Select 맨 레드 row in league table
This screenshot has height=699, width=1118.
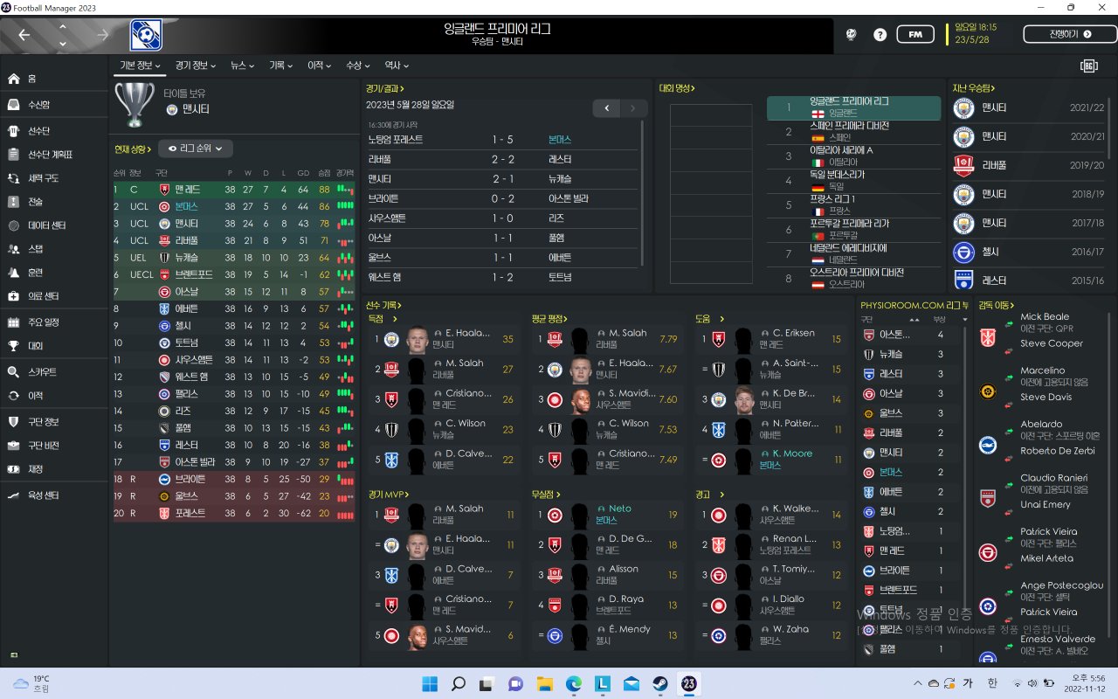click(x=233, y=189)
